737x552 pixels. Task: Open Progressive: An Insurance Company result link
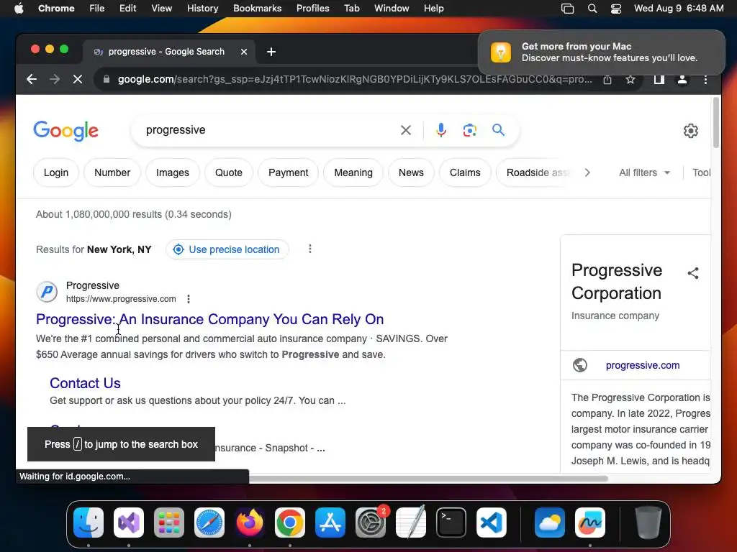[x=209, y=319]
